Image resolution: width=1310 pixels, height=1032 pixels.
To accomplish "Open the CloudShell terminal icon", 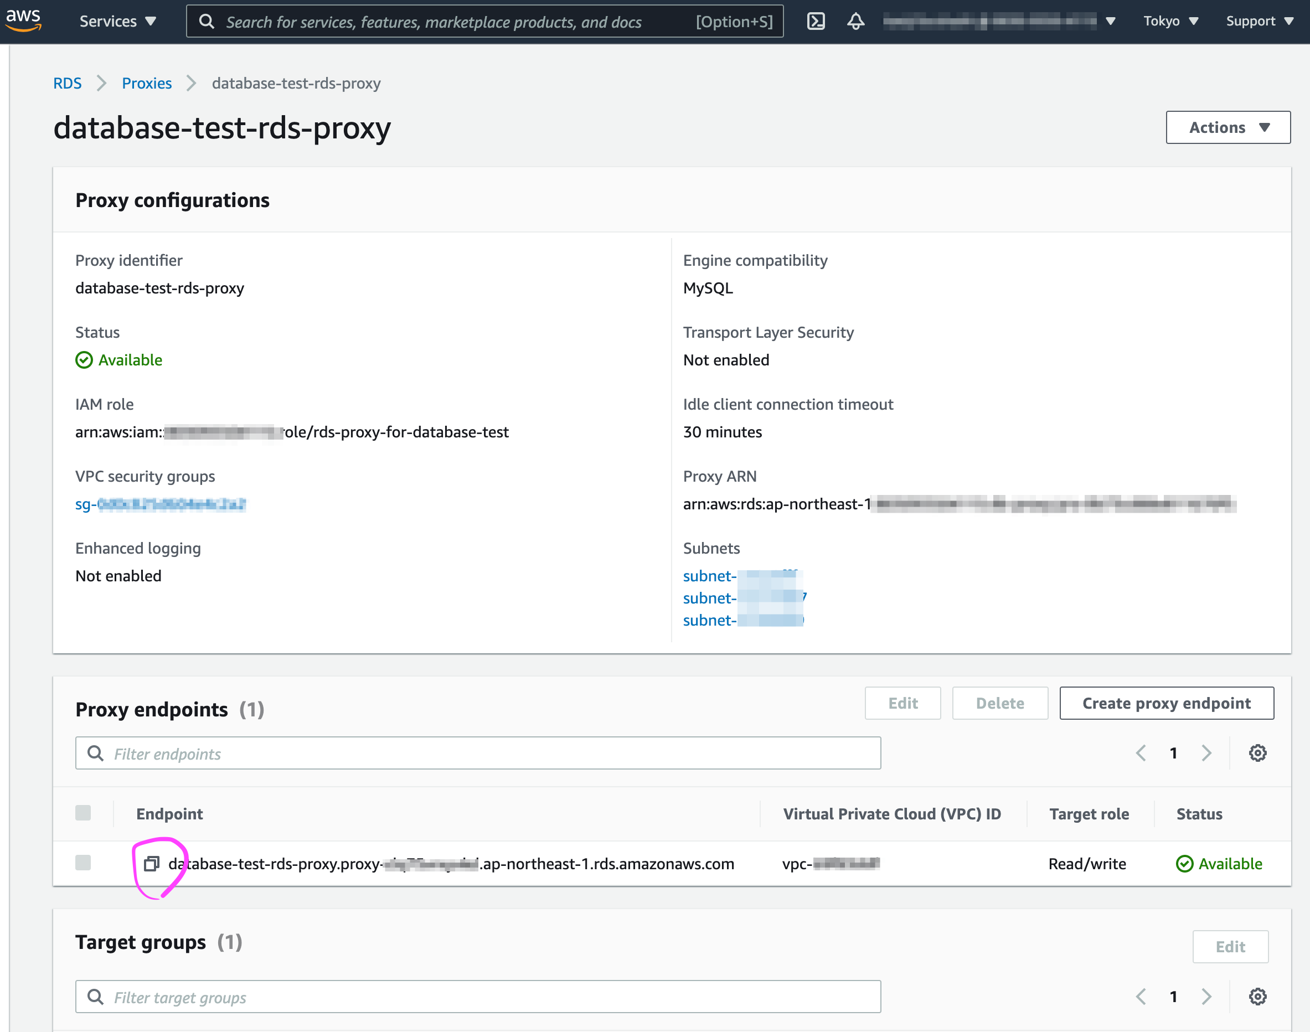I will click(816, 21).
